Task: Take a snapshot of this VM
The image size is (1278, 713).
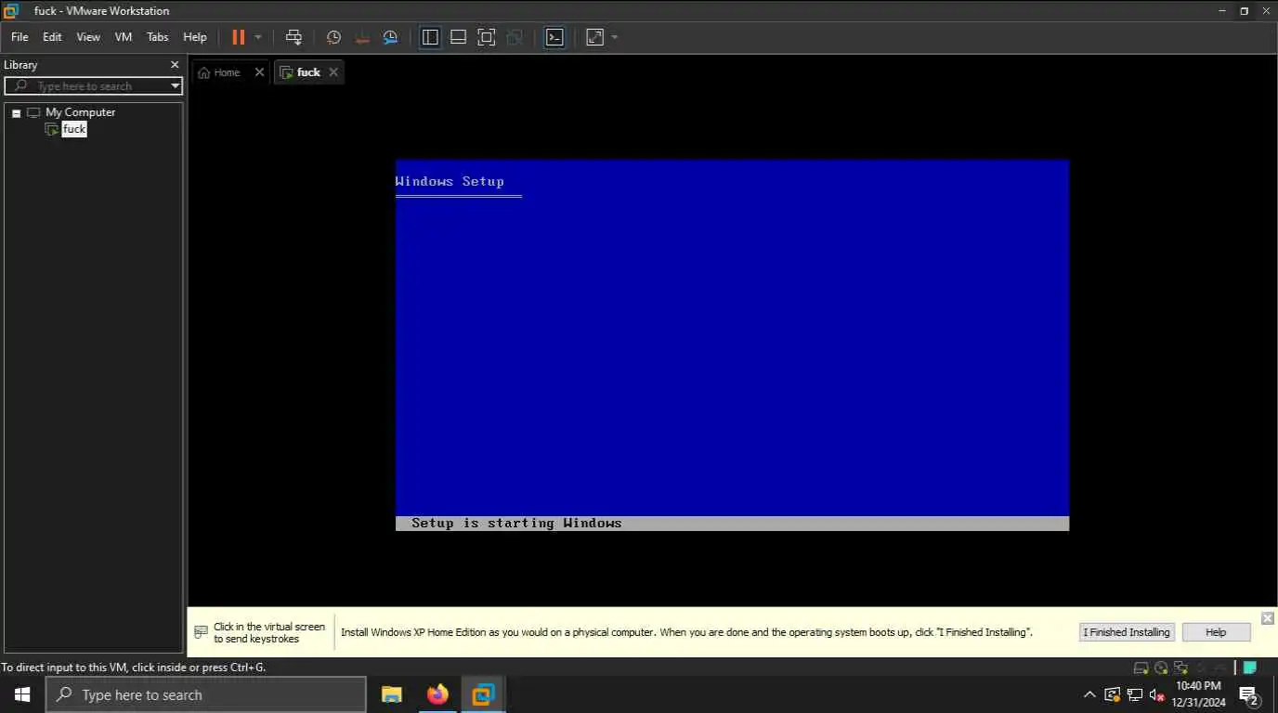Action: click(333, 37)
